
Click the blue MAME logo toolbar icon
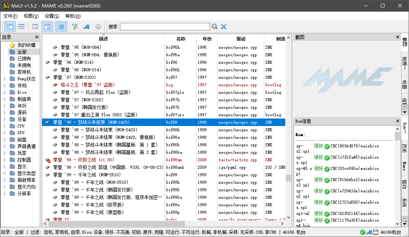86,27
